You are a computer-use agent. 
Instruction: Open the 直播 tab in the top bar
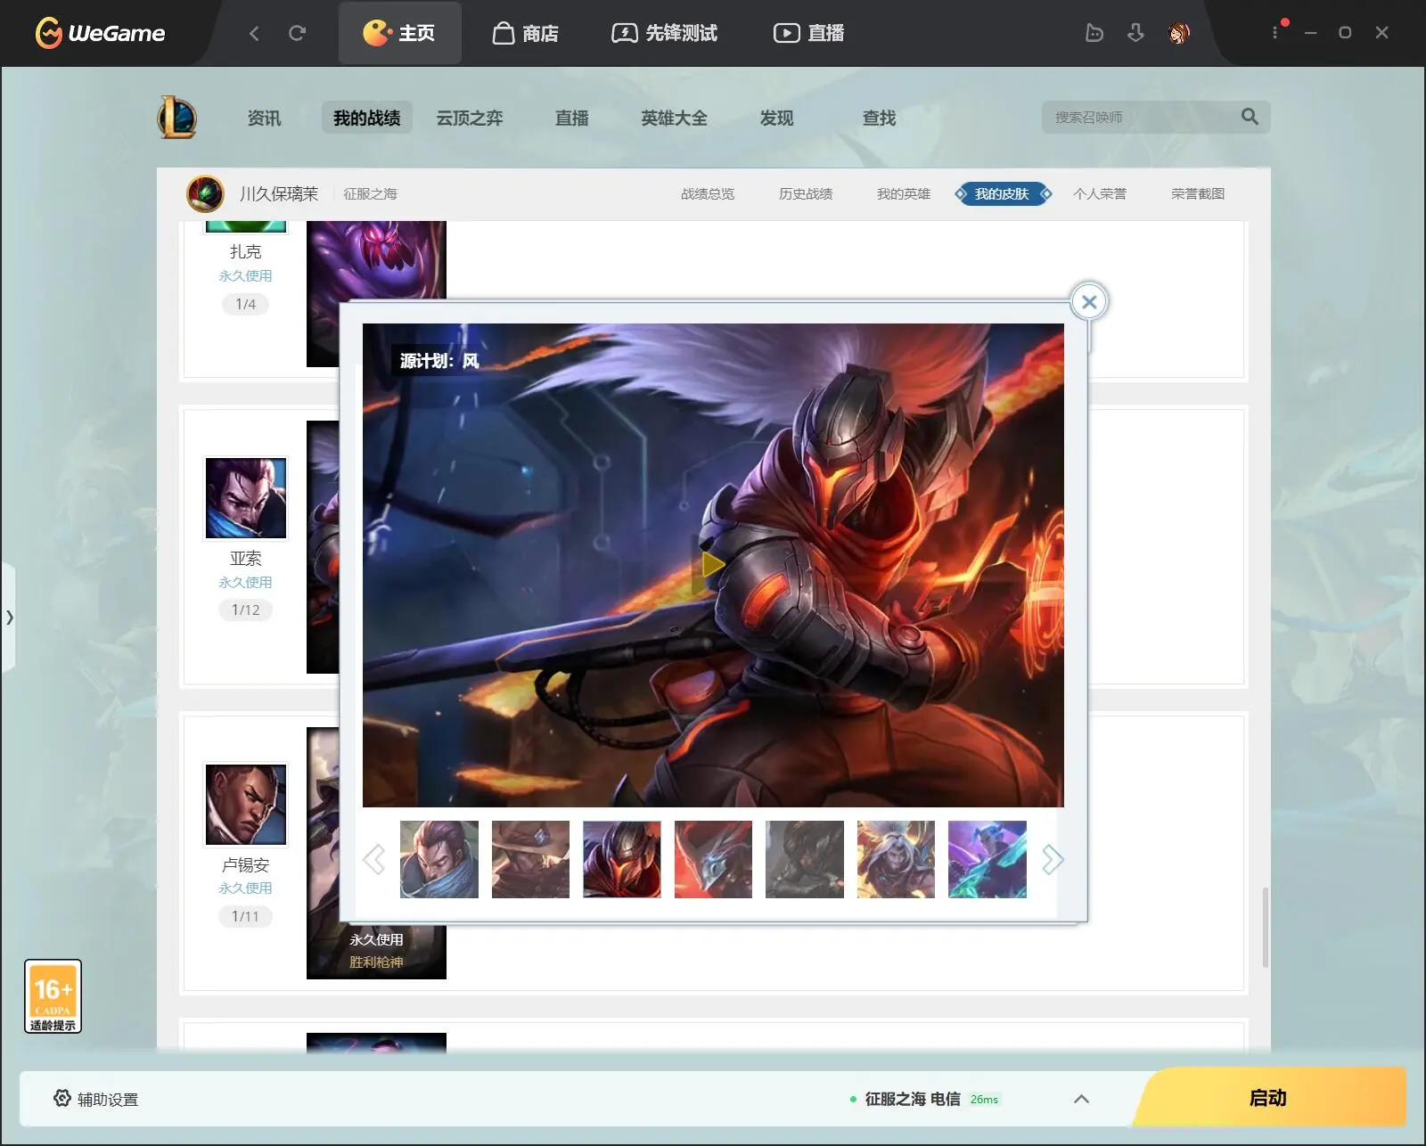pyautogui.click(x=808, y=33)
